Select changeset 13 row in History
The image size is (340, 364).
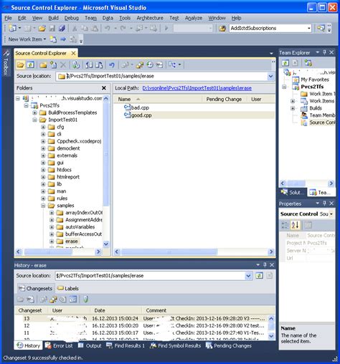pyautogui.click(x=141, y=318)
